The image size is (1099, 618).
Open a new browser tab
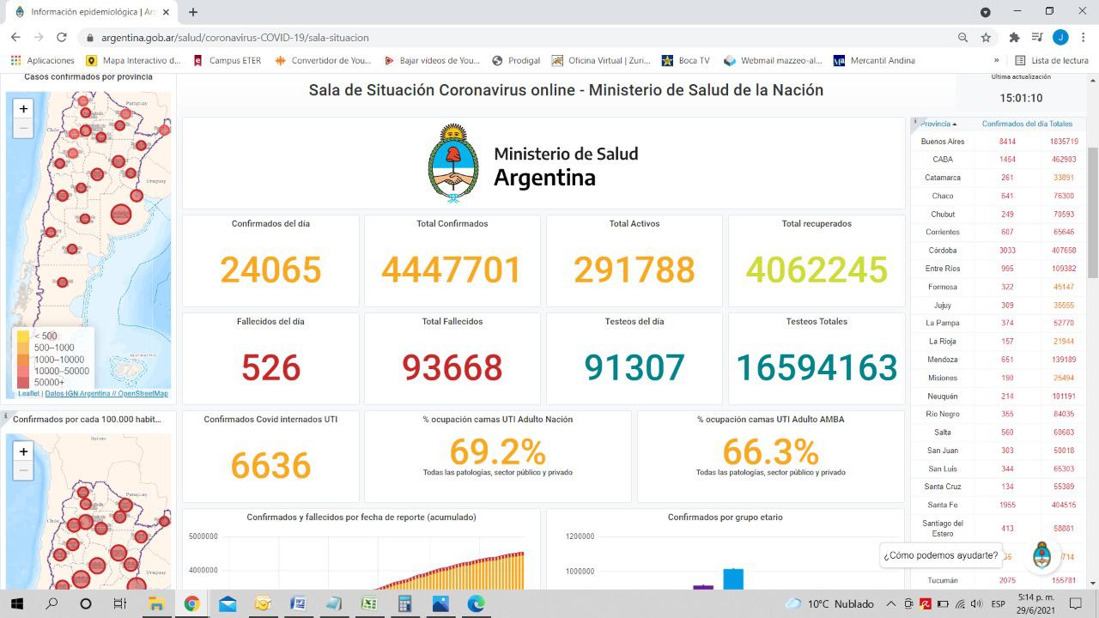193,12
